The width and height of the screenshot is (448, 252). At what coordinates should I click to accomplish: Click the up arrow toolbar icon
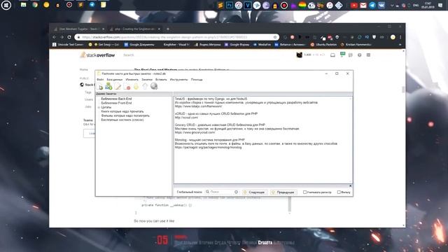coord(145,86)
